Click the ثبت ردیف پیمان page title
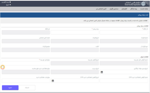Screen dimensions: 150x93 143,15
